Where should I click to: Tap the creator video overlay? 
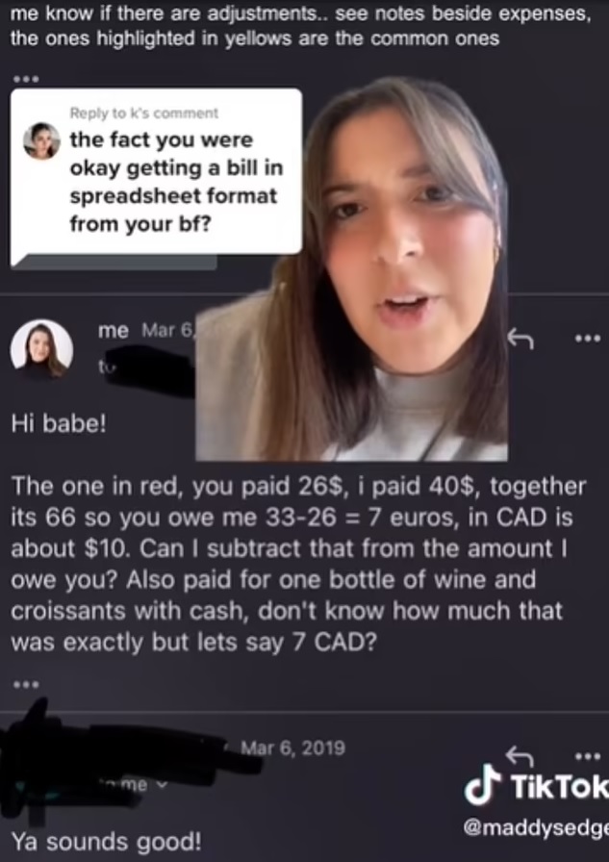point(352,268)
